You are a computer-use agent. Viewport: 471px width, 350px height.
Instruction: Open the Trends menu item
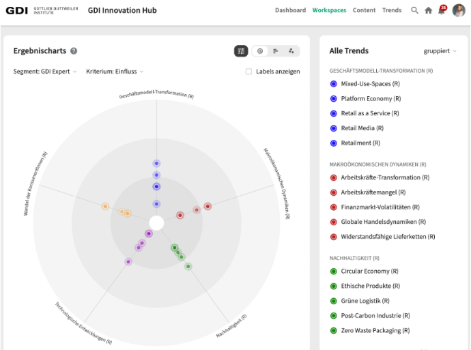click(392, 10)
